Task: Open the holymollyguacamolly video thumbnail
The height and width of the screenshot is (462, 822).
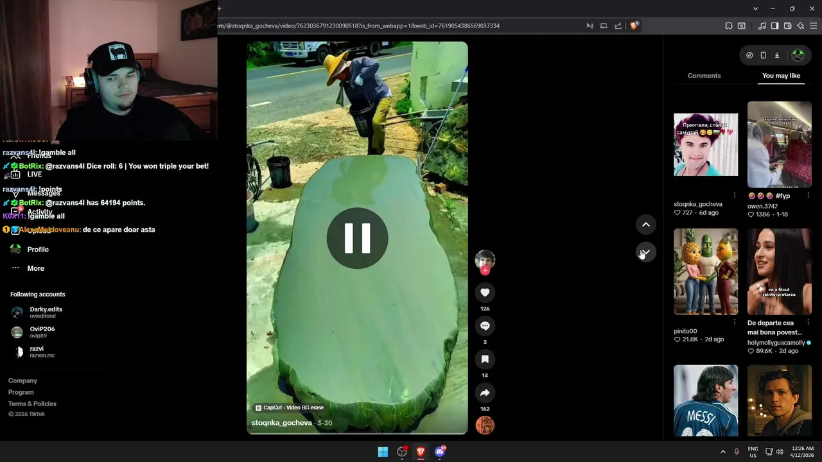Action: pos(780,271)
